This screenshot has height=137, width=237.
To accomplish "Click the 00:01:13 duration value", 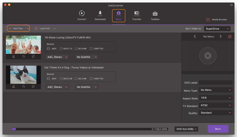I will pos(67,49).
